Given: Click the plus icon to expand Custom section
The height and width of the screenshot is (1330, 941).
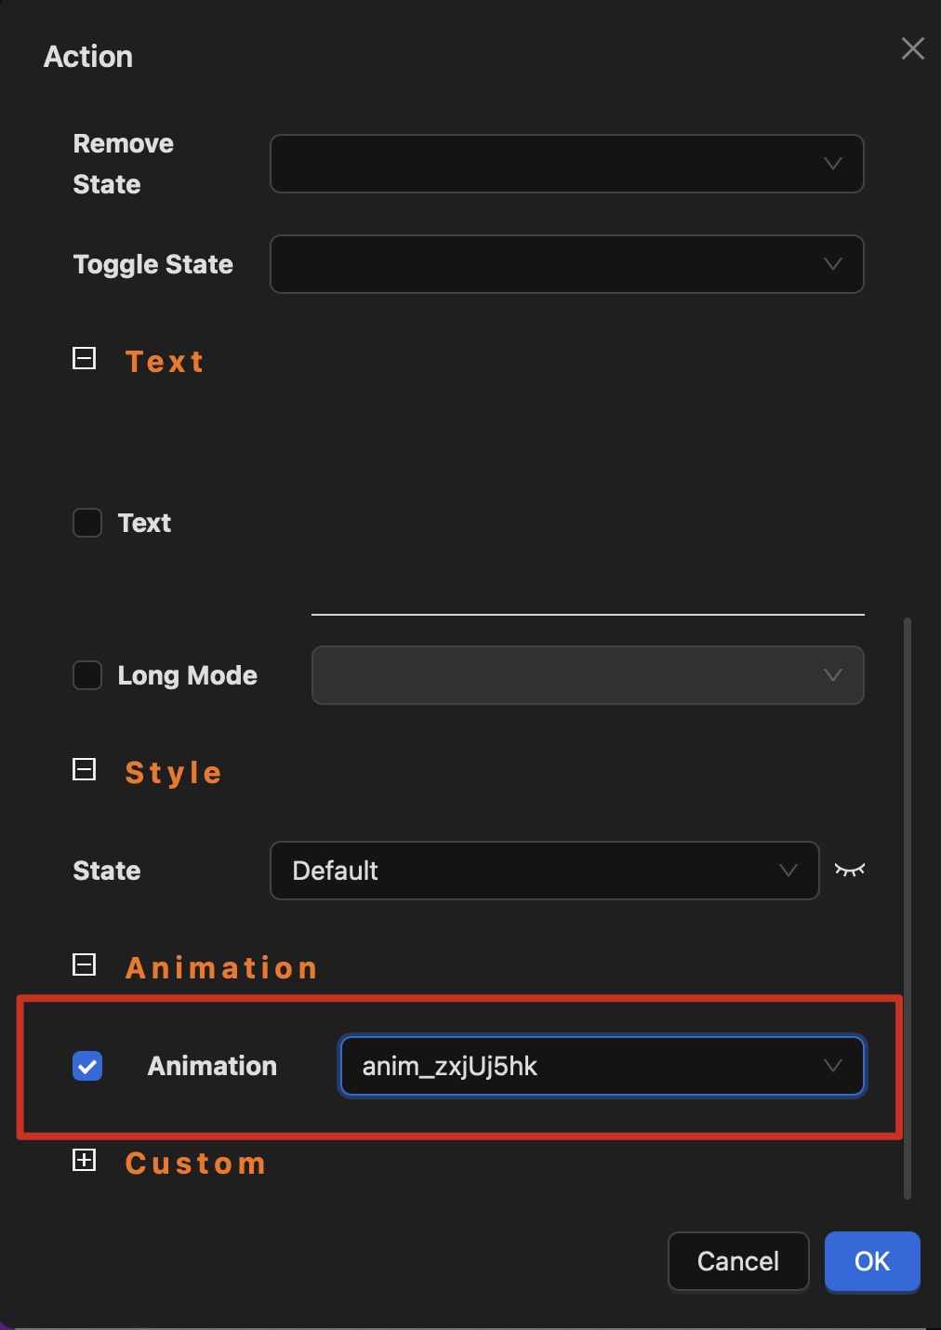Looking at the screenshot, I should (x=85, y=1161).
